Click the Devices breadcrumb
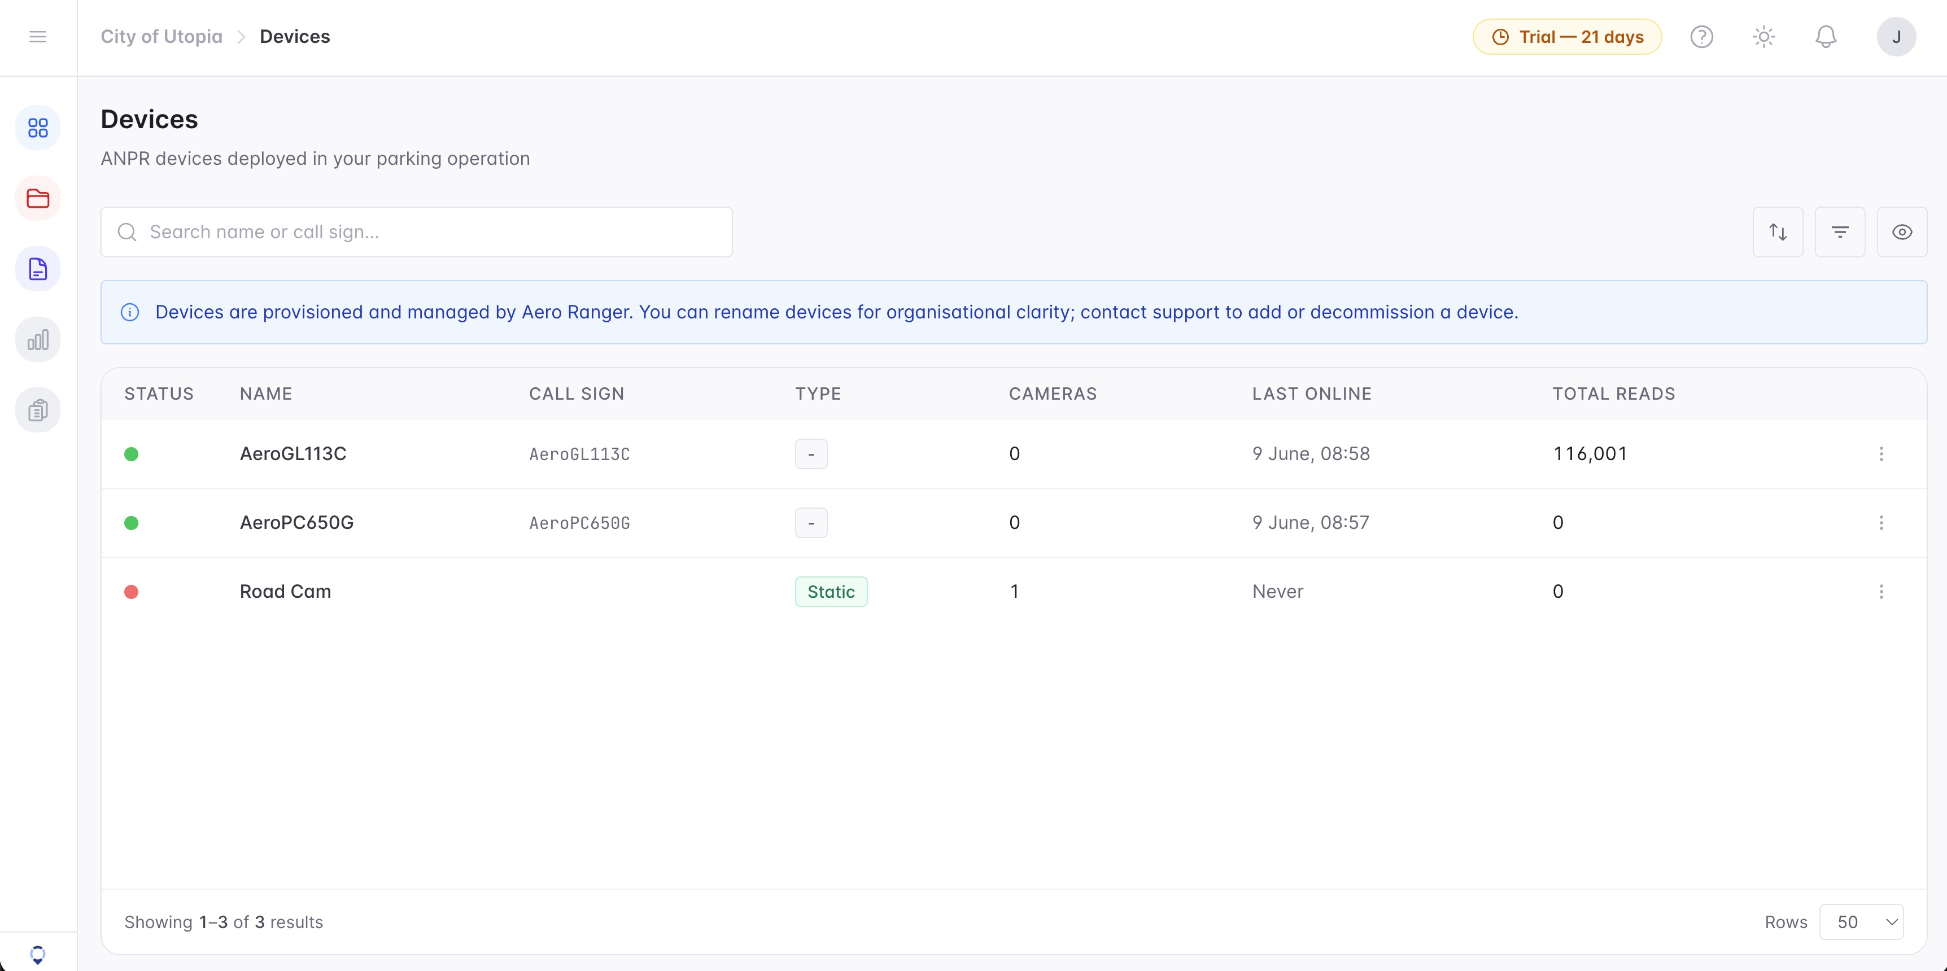The width and height of the screenshot is (1947, 971). [295, 37]
